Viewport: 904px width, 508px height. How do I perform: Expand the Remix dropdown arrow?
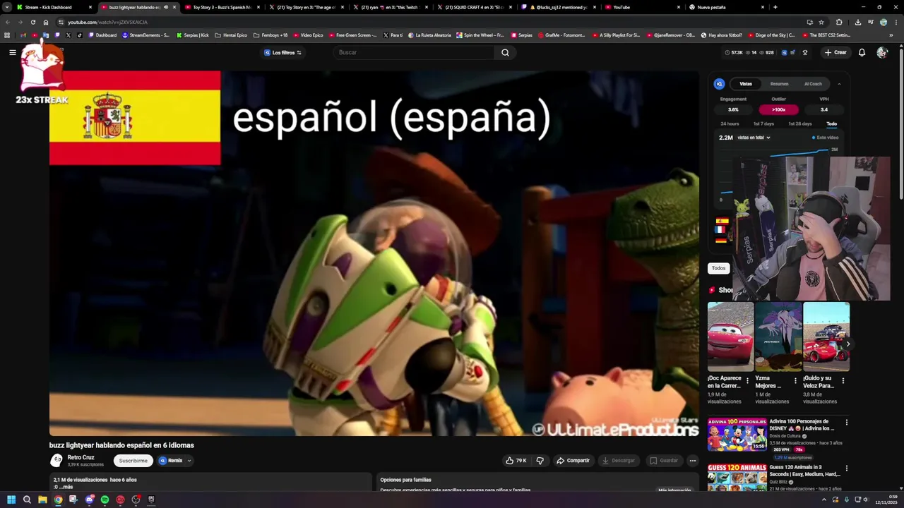point(189,461)
